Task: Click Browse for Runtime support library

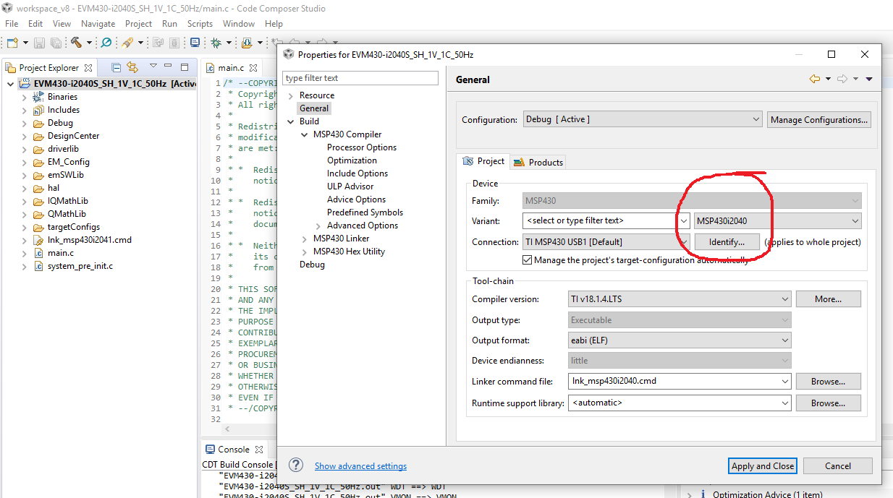Action: click(x=828, y=403)
